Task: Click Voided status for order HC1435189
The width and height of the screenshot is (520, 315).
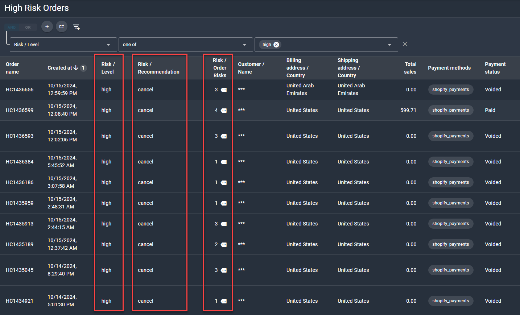Action: coord(493,244)
